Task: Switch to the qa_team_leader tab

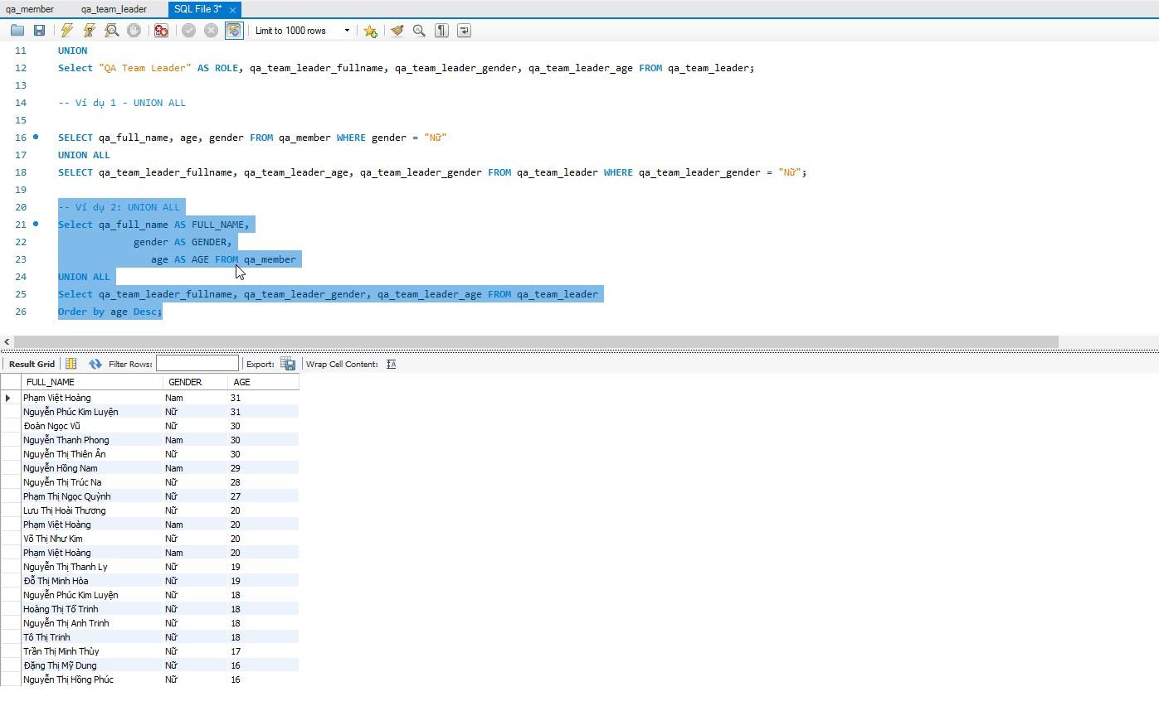Action: click(x=114, y=9)
